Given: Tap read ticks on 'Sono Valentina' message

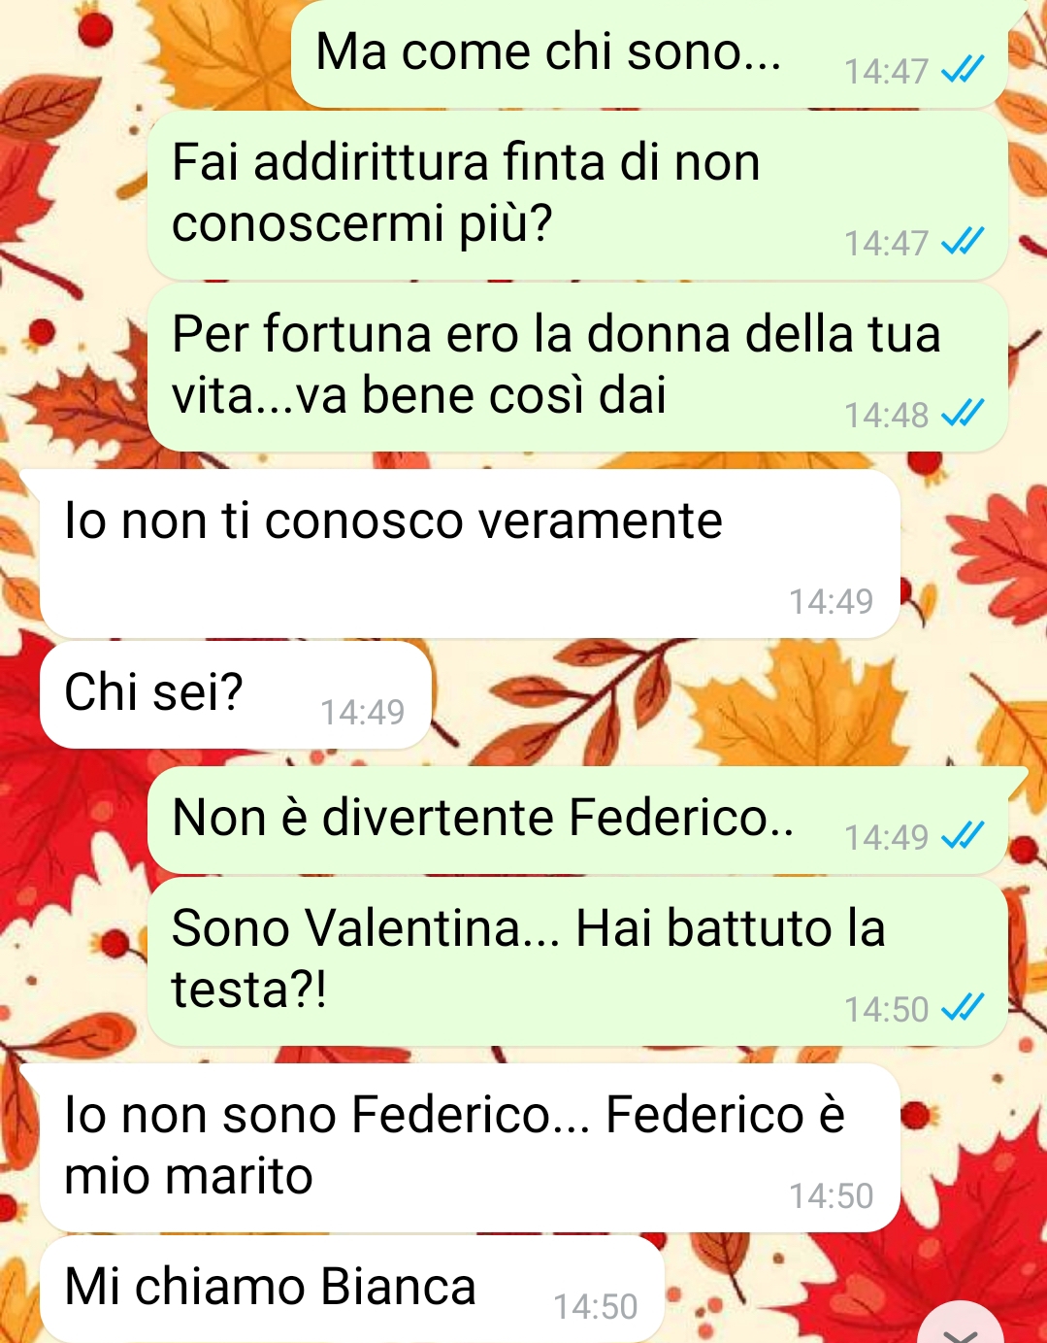Looking at the screenshot, I should (963, 1008).
